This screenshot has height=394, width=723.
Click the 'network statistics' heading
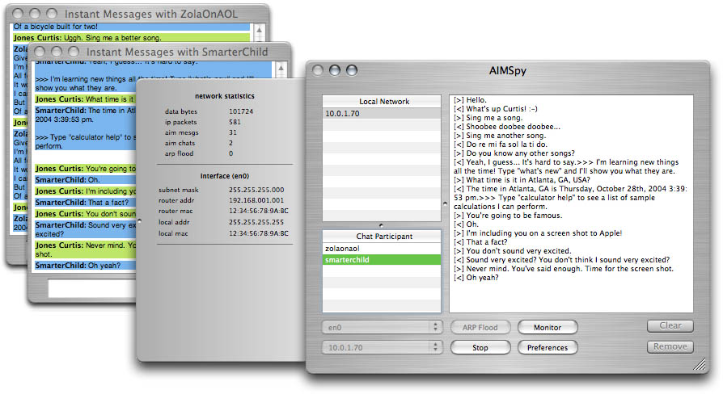pyautogui.click(x=225, y=96)
